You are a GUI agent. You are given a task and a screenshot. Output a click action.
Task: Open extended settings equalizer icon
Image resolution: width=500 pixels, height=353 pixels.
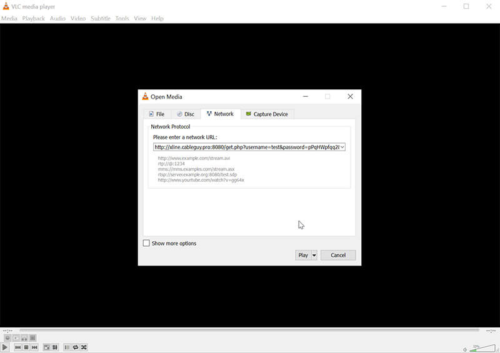(x=55, y=347)
